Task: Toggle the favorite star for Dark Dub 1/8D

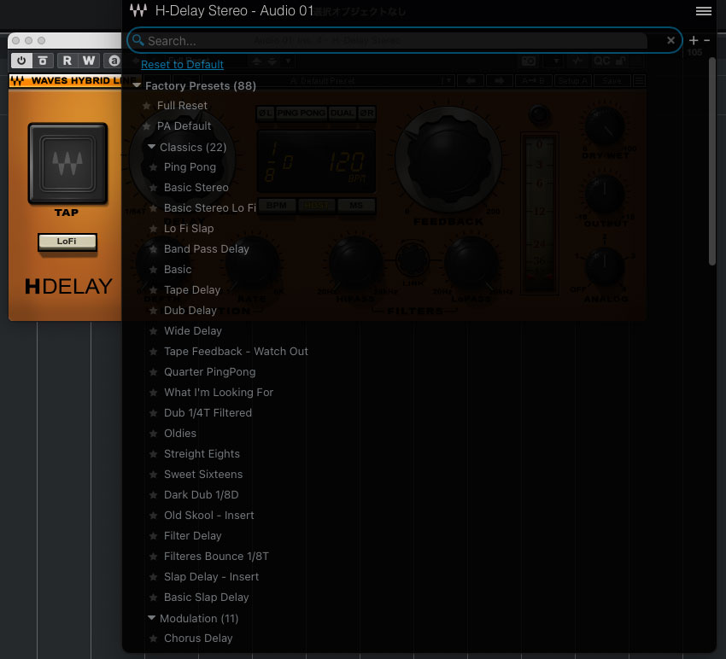Action: pos(153,495)
